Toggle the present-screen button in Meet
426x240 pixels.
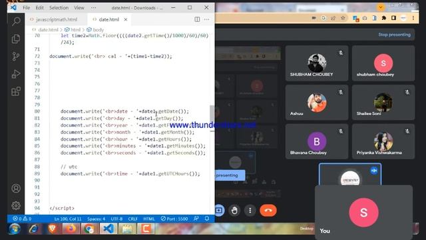click(219, 211)
